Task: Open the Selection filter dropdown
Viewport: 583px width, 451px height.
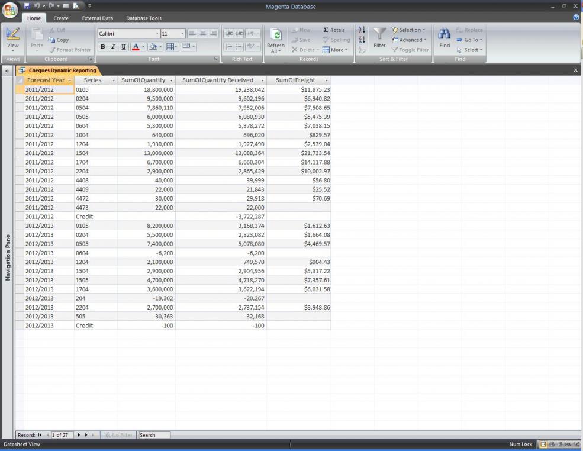Action: point(408,30)
